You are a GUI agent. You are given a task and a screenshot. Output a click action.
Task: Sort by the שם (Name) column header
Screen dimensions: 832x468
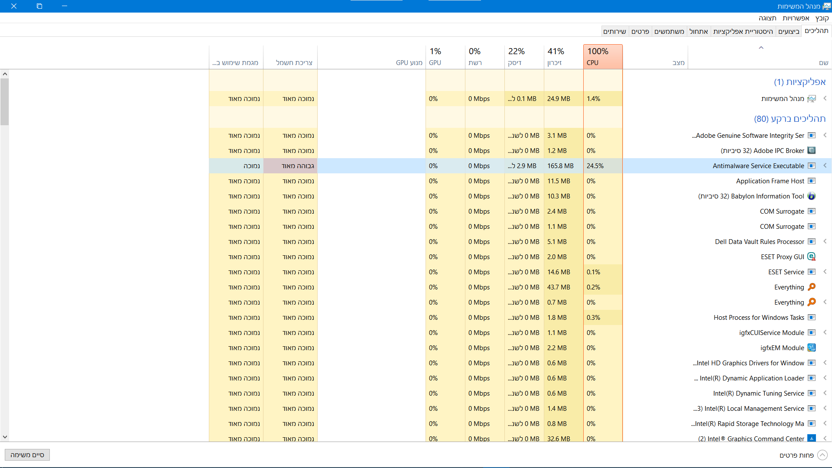coord(760,57)
